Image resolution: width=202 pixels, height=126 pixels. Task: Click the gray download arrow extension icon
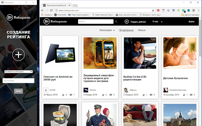(168, 10)
